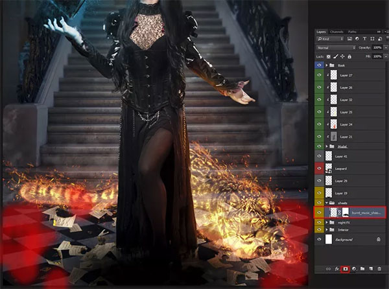Hide Layer 27
Viewport: 389px width, 289px height.
(x=319, y=75)
